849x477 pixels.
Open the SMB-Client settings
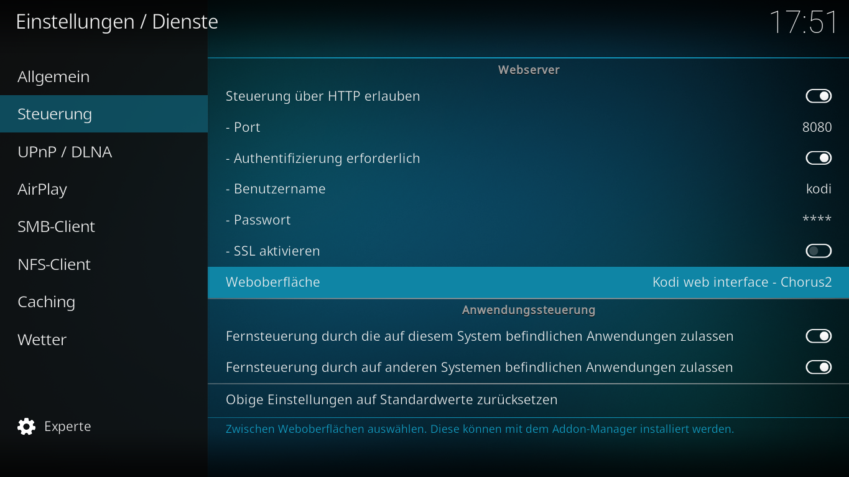pyautogui.click(x=104, y=226)
